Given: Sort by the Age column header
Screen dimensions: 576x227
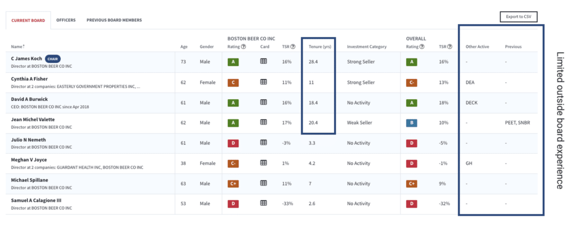Looking at the screenshot, I should click(184, 47).
